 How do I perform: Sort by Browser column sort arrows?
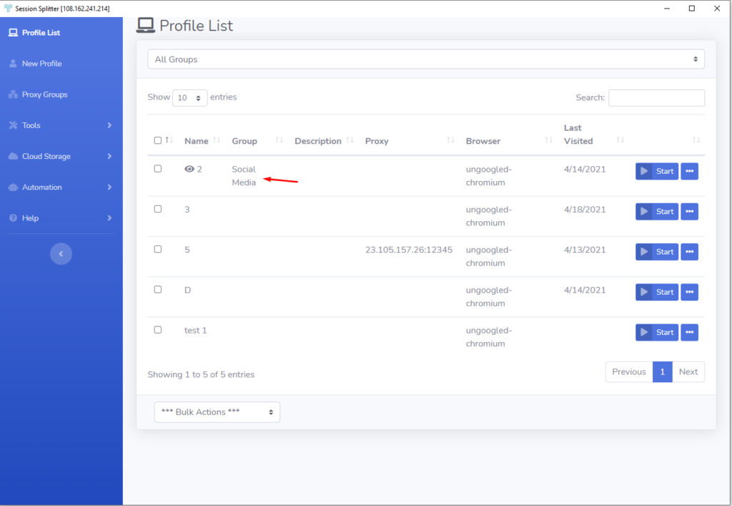(x=548, y=140)
